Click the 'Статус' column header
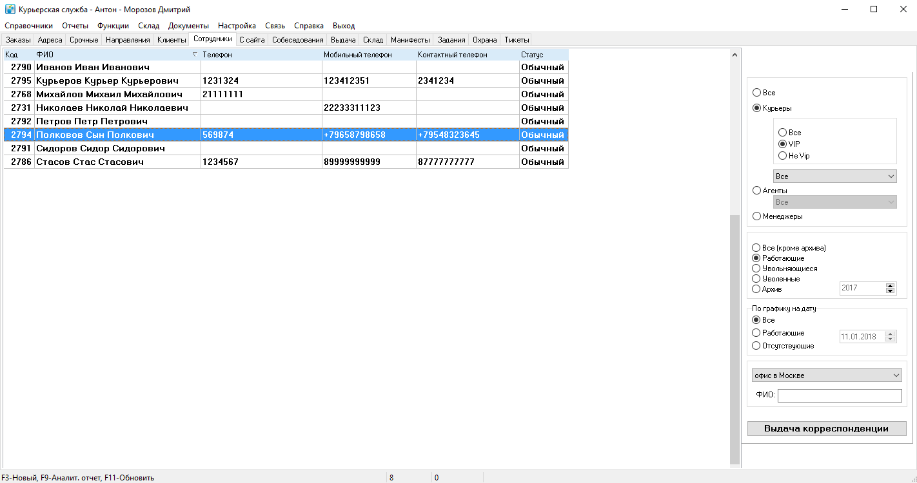 (x=544, y=55)
